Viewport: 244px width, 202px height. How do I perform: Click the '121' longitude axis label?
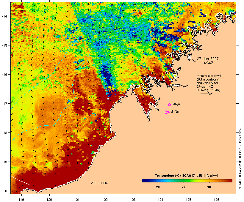coord(77,200)
